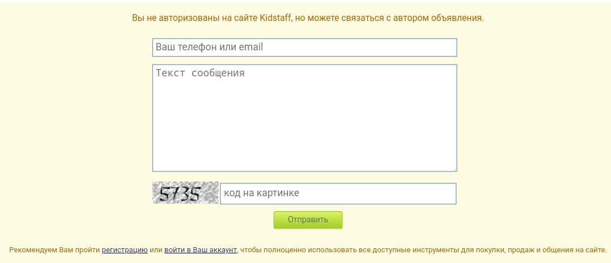611x263 pixels.
Task: Click the 'Текст сообщения' placeholder text
Action: click(200, 73)
